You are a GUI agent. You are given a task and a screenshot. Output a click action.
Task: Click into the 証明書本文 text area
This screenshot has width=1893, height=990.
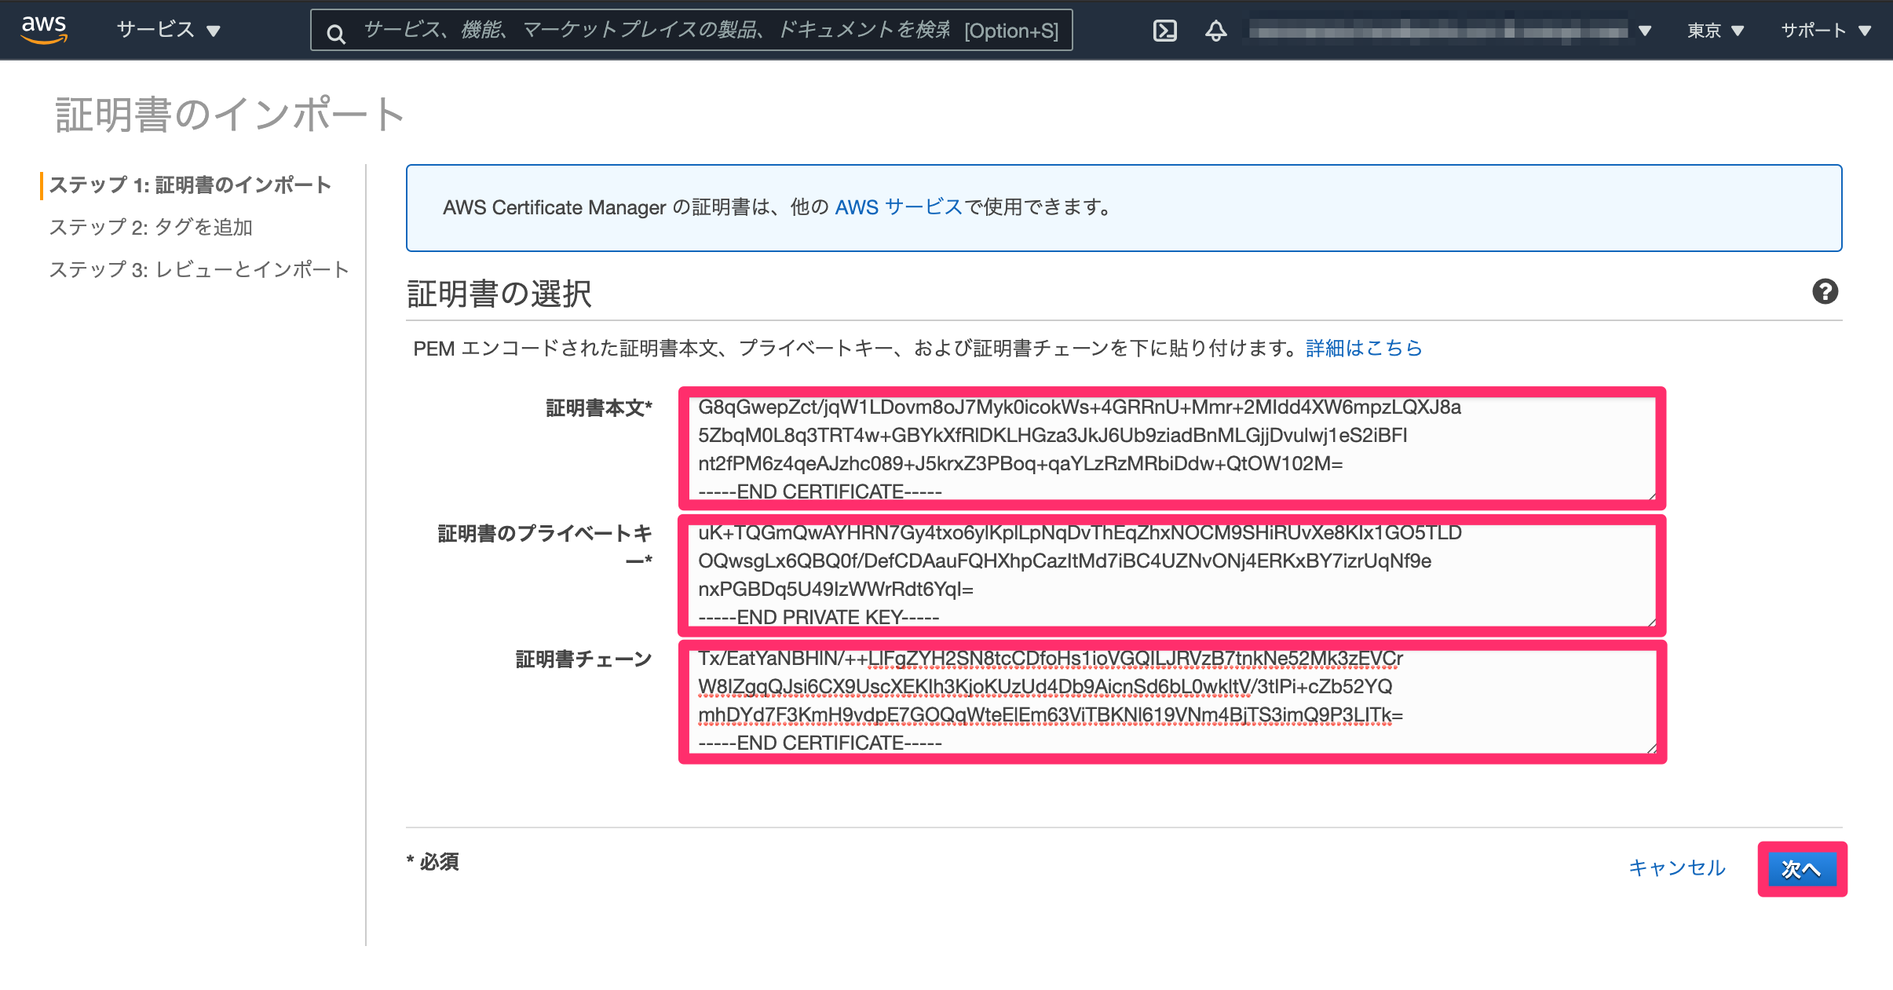[x=1171, y=448]
